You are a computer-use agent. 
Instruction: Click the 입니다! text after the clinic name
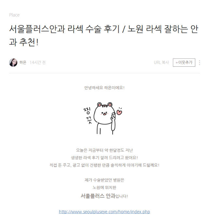point(121,196)
